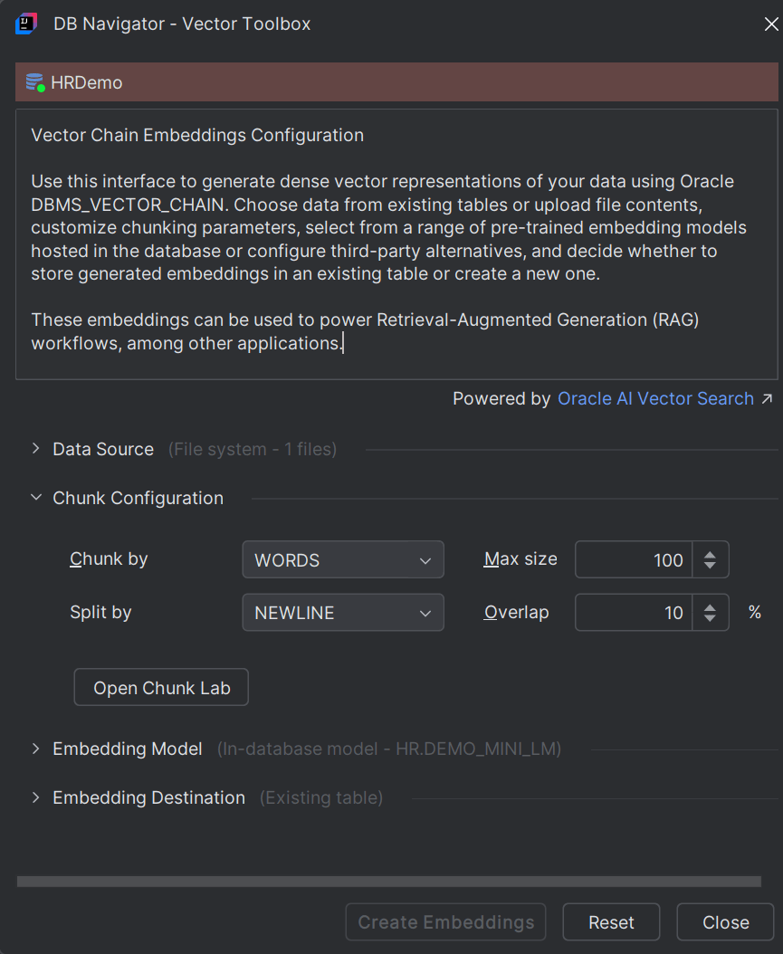This screenshot has width=783, height=954.
Task: Click the HRDemo database connection icon
Action: coord(35,83)
